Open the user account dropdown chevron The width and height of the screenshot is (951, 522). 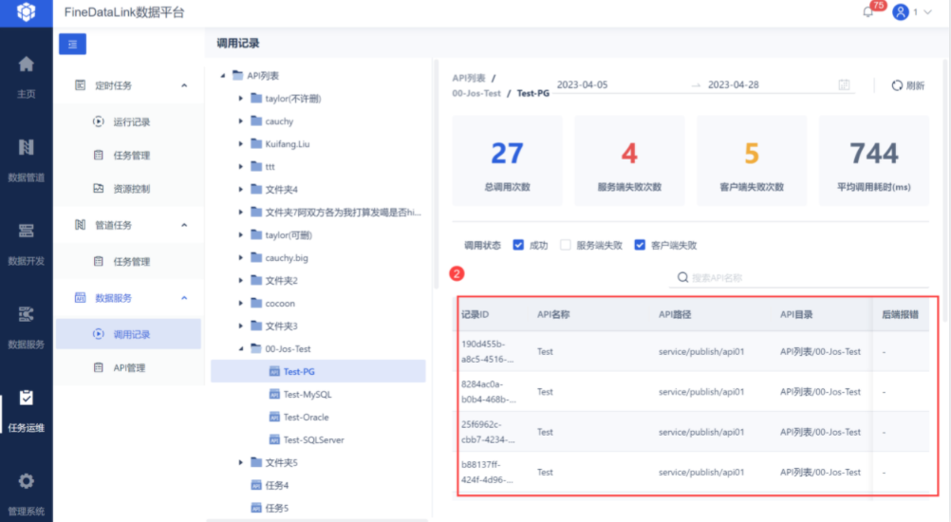(x=927, y=12)
